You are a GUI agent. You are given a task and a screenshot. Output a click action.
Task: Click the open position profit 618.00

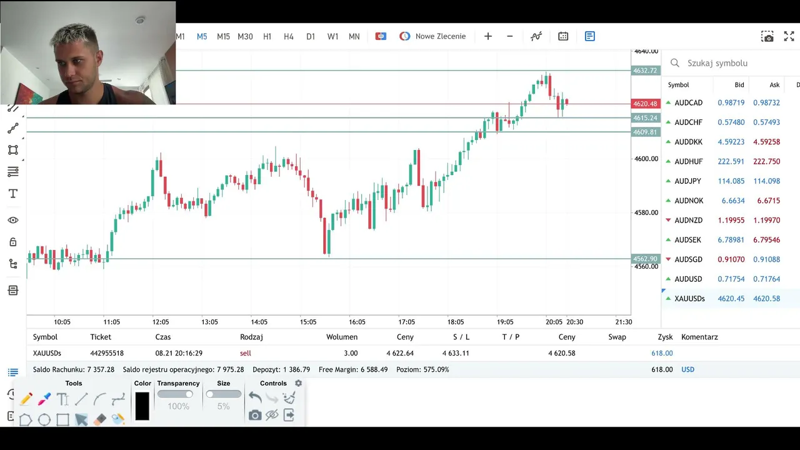(x=662, y=353)
